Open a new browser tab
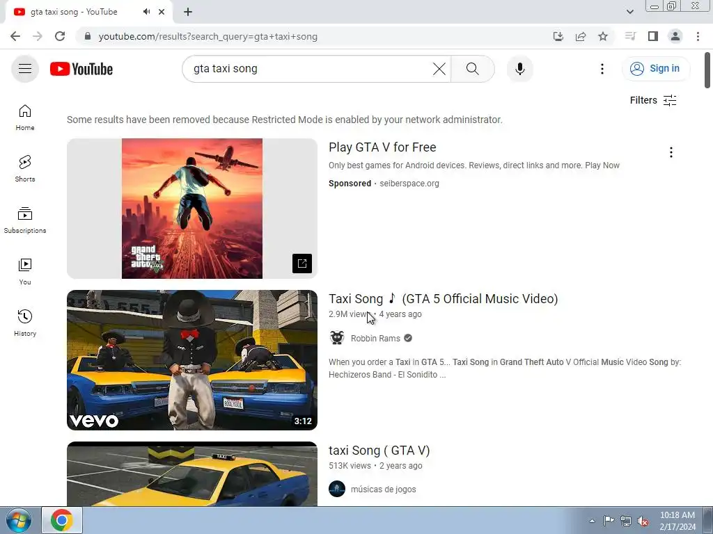 tap(188, 12)
